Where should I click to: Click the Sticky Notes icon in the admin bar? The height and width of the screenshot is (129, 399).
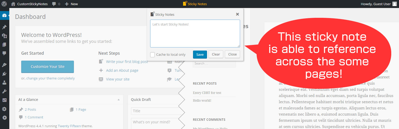point(185,4)
